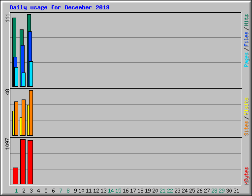Screen dimensions: 252x196
Task: Select the red KBytes bar for day 3
Action: pos(31,162)
